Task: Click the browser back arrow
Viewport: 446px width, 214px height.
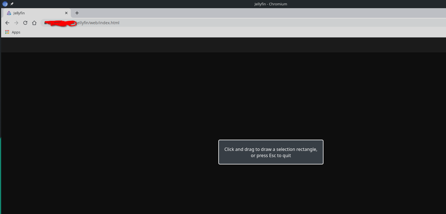Action: [7, 23]
